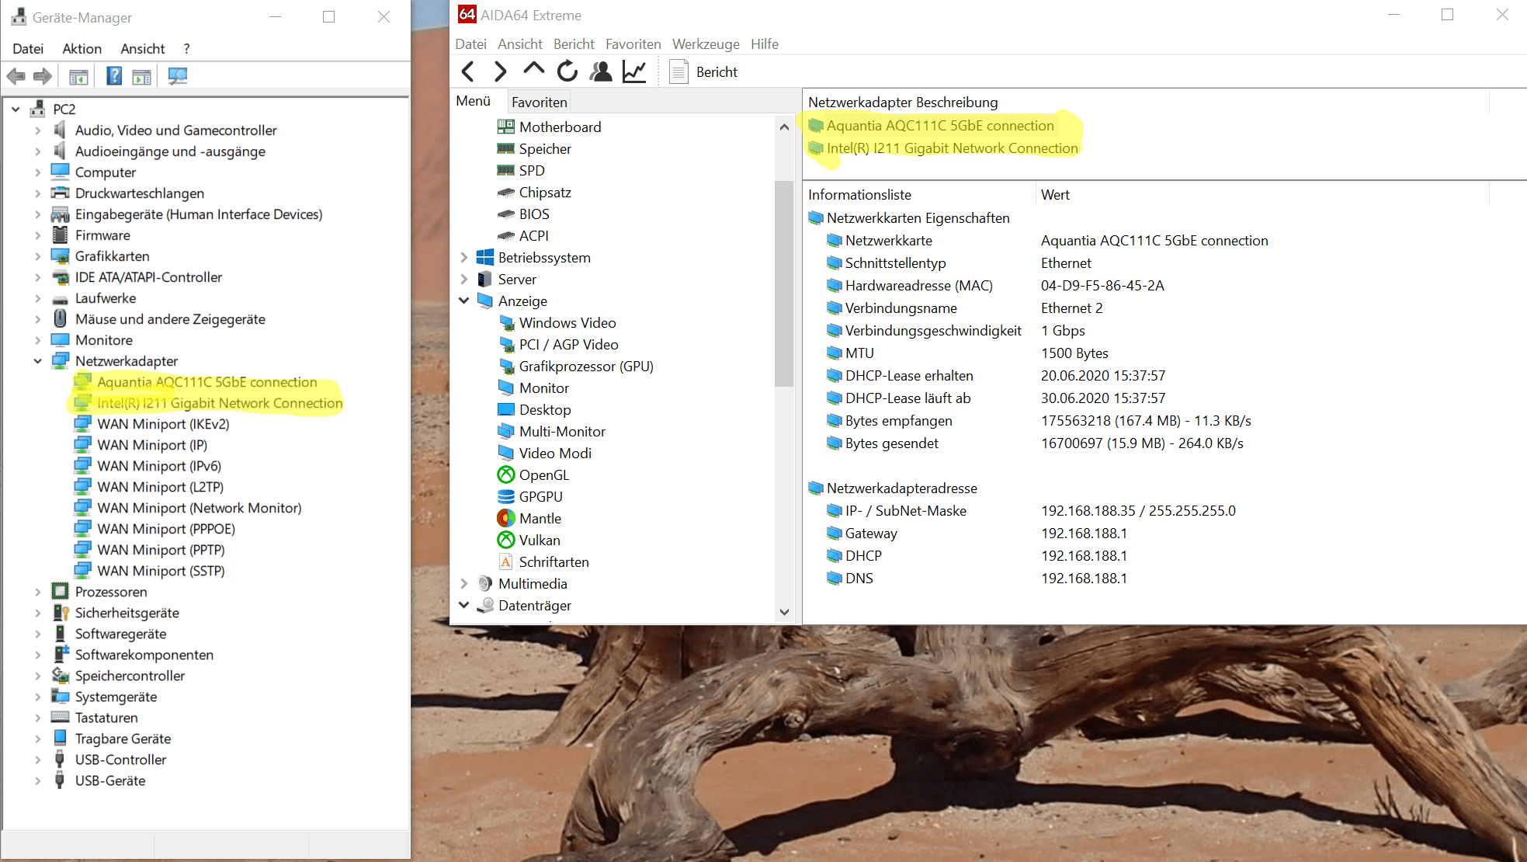This screenshot has width=1527, height=862.
Task: Expand Prozessoren node in Geräte-Manager
Action: [37, 592]
